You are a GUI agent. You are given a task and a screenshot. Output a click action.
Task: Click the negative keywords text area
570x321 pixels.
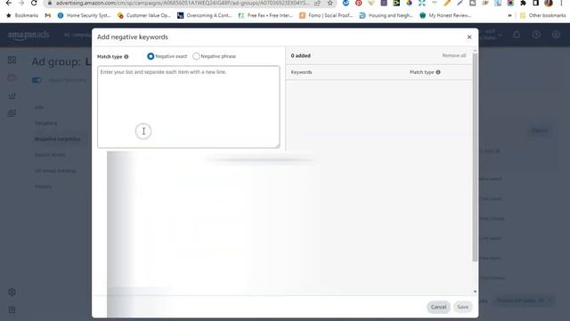pyautogui.click(x=188, y=107)
